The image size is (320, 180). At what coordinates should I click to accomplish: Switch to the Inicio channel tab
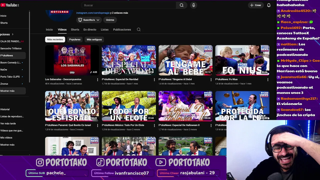click(x=49, y=29)
